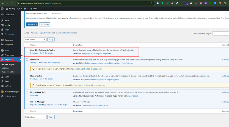Open View version 3.29.1 details for Elementor
The height and width of the screenshot is (127, 229).
point(80,69)
